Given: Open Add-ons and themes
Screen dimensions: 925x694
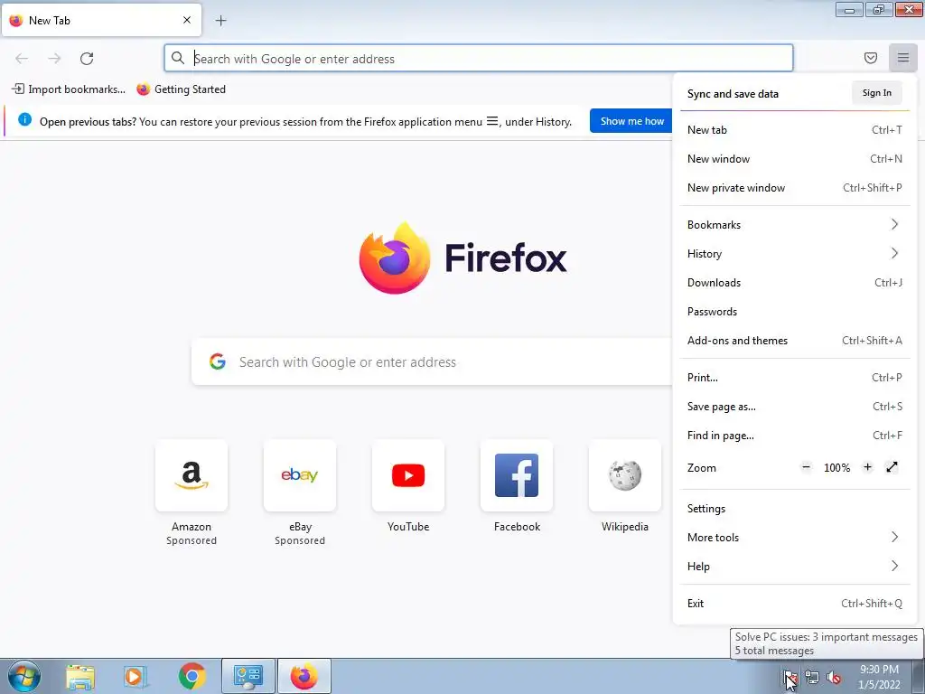Looking at the screenshot, I should point(794,340).
